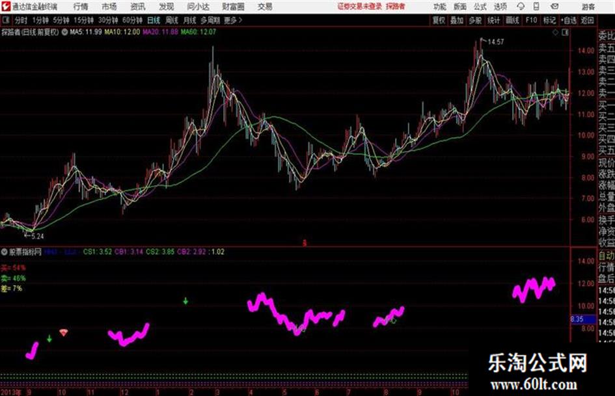
Task: Click the 多股 multi-stock button
Action: click(475, 20)
